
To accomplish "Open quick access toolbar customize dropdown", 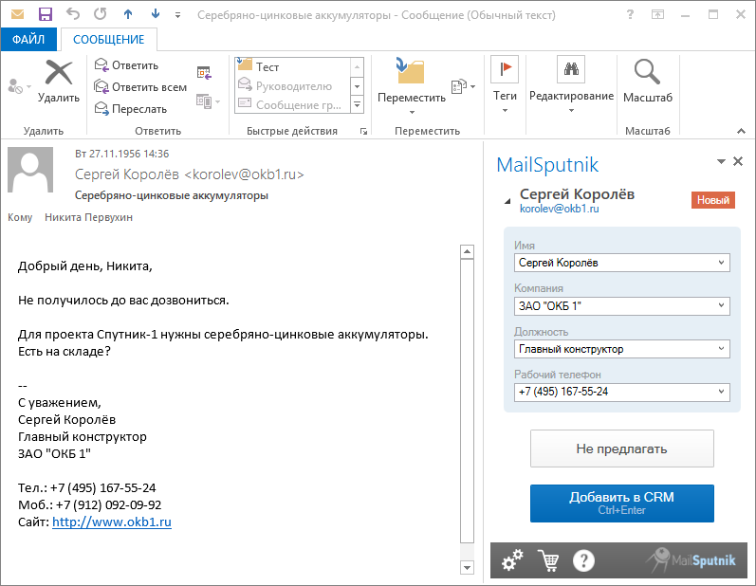I will 178,15.
